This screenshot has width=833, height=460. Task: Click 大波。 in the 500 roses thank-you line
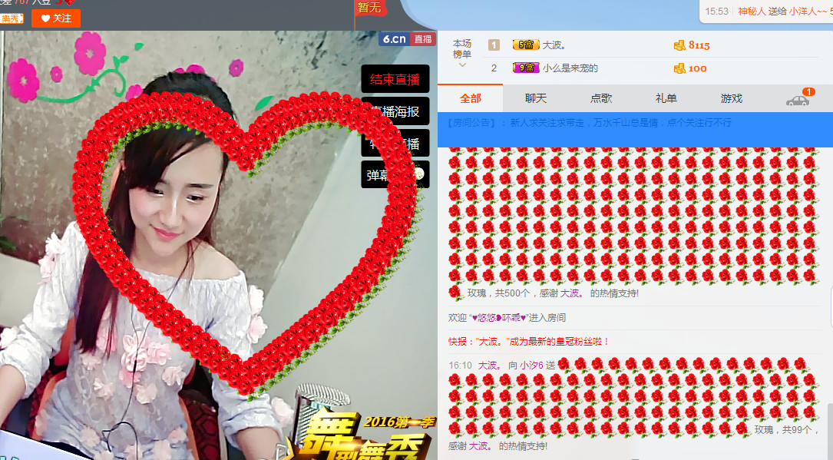click(572, 293)
